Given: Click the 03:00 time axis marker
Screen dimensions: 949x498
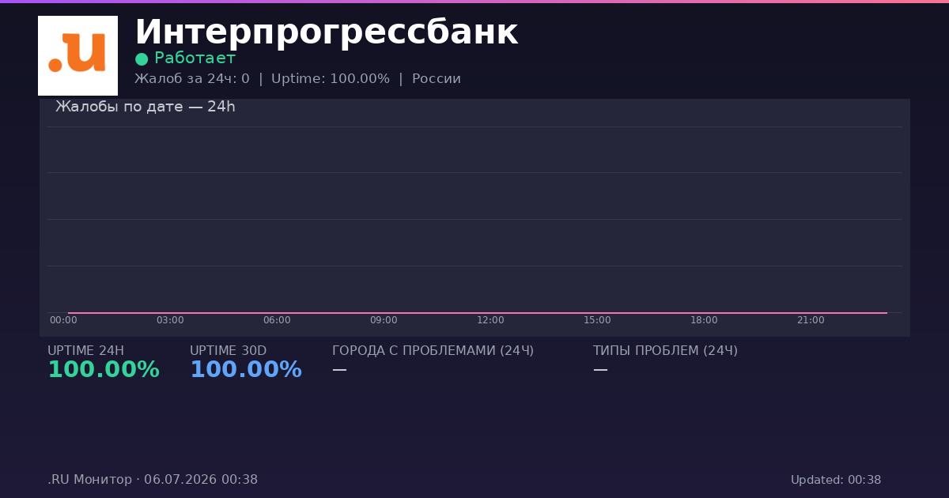Looking at the screenshot, I should click(x=170, y=320).
